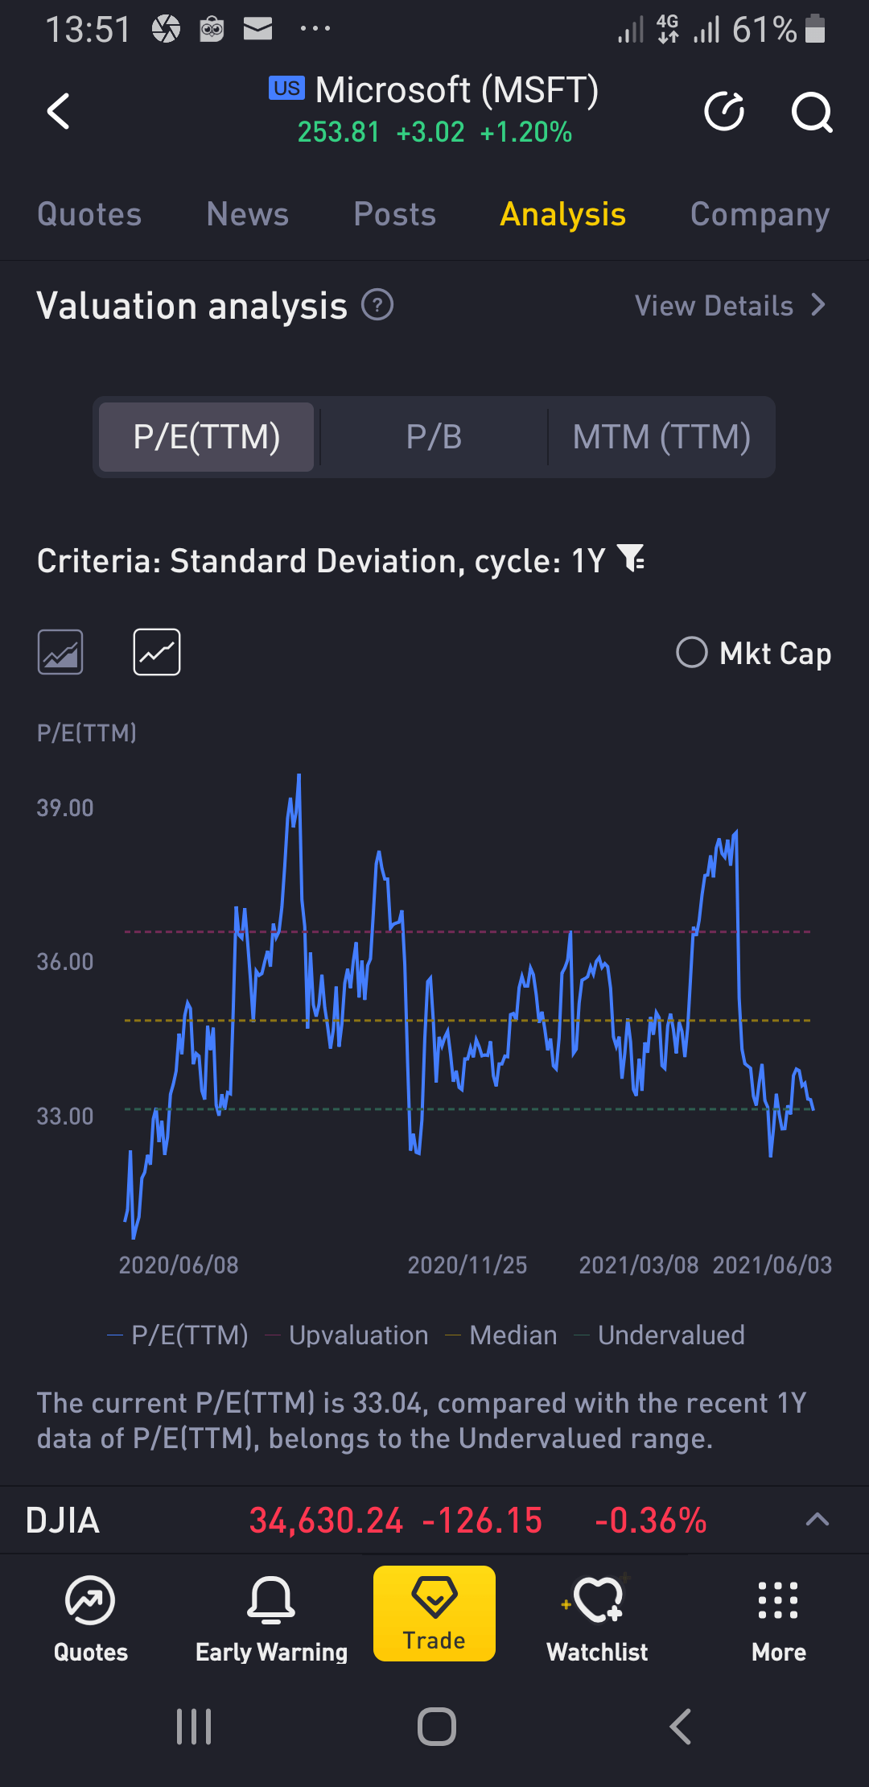Tap the refresh quote icon
869x1787 pixels.
(724, 111)
